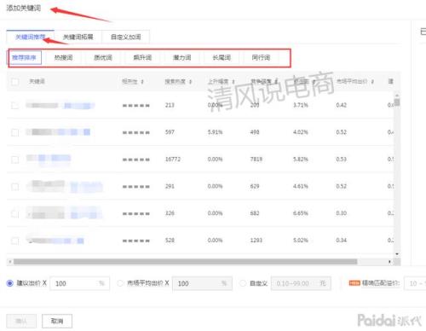Viewport: 426px width, 331px height.
Task: Click the horizontal scrollbar right arrow
Action: [x=389, y=262]
